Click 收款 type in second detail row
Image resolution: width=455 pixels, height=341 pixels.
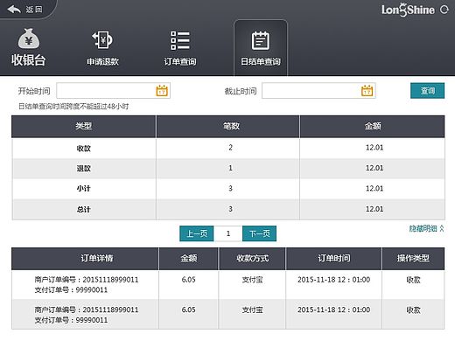413,310
